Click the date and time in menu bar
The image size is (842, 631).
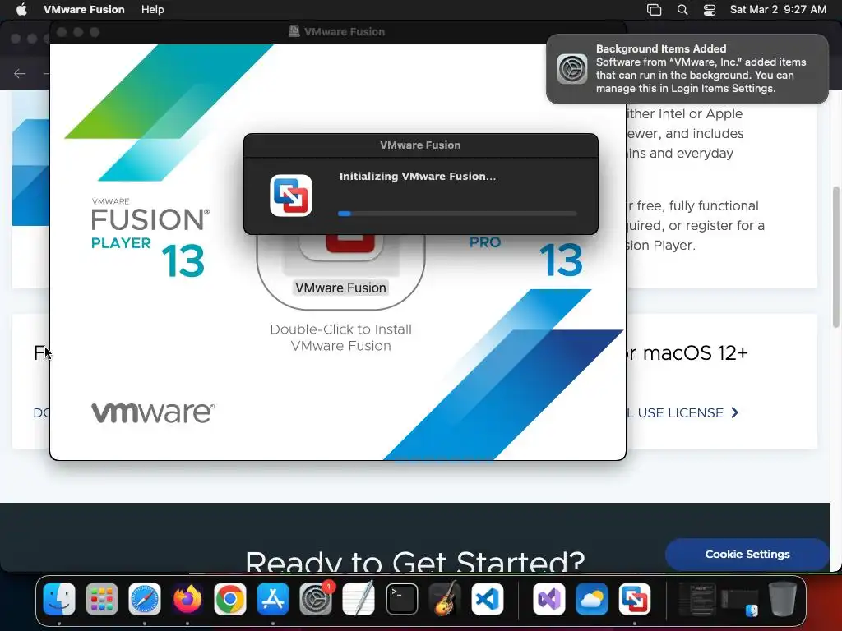point(778,9)
